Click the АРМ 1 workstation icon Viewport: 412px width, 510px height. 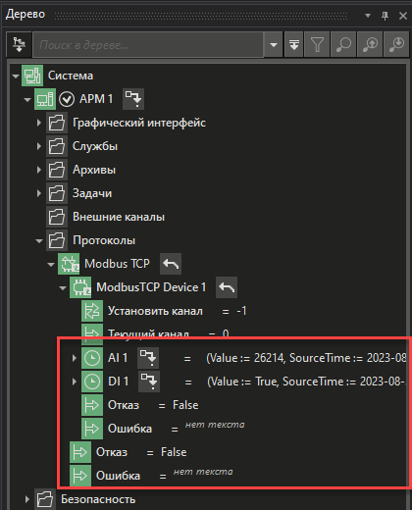tap(45, 99)
